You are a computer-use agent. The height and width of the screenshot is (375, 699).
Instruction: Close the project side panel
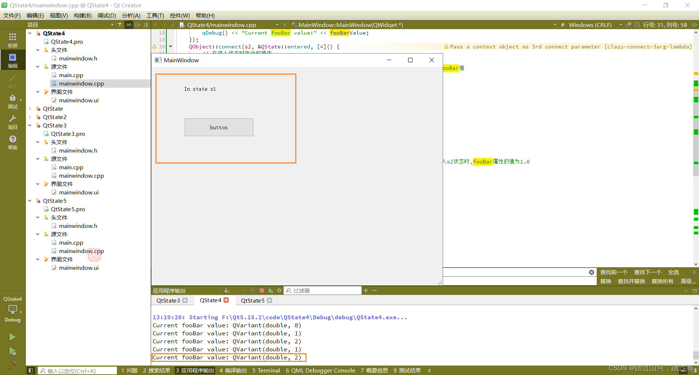tap(146, 25)
